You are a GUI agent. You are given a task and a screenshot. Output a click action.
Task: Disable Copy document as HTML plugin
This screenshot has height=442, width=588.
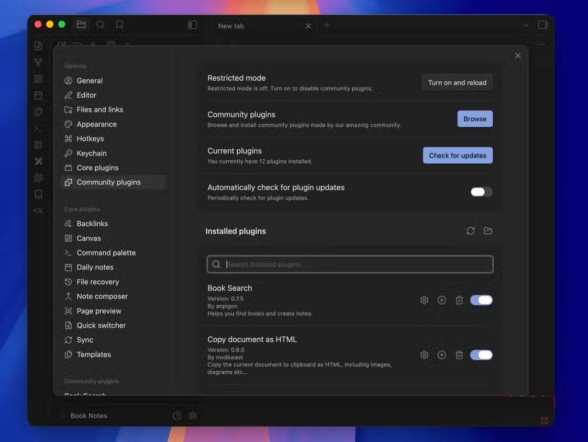[x=481, y=355]
